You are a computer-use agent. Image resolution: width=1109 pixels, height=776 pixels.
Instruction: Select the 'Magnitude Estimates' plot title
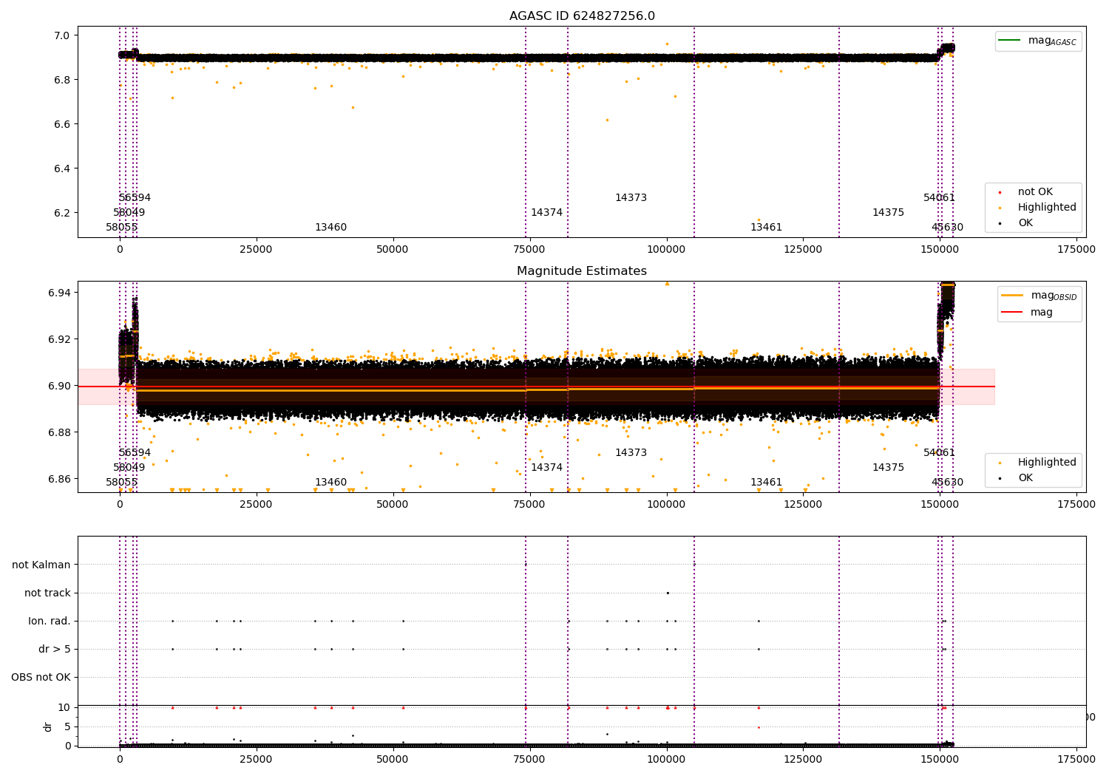582,271
